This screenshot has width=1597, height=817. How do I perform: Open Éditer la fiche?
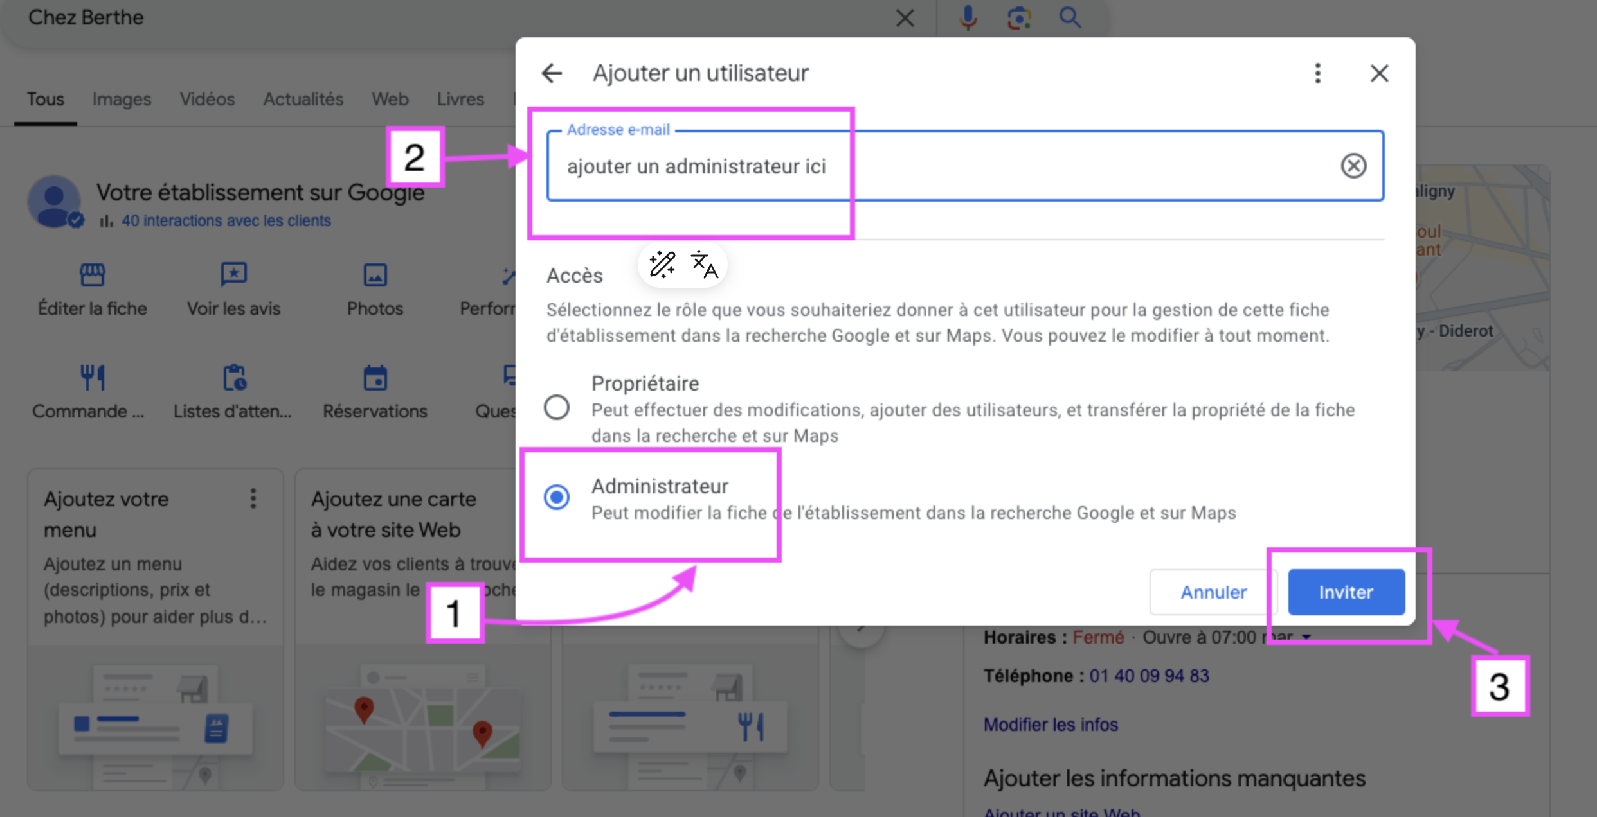(x=92, y=290)
